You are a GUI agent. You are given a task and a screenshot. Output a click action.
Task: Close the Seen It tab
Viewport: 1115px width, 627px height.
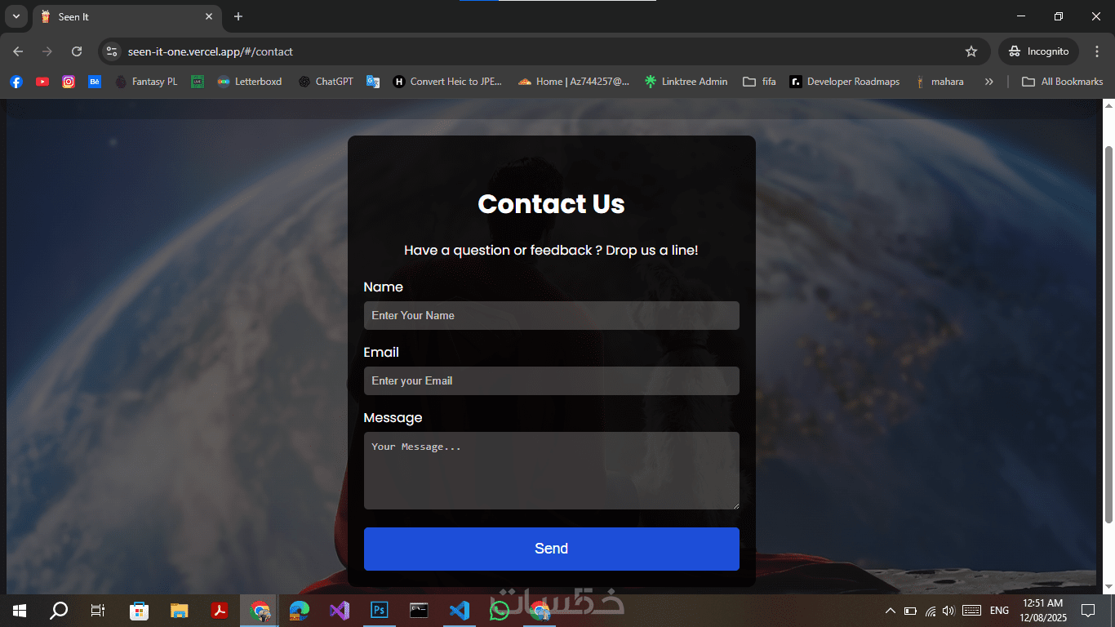coord(209,16)
